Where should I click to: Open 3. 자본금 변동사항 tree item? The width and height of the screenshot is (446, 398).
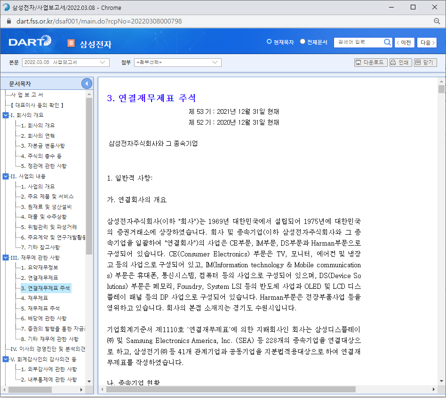tap(43, 146)
